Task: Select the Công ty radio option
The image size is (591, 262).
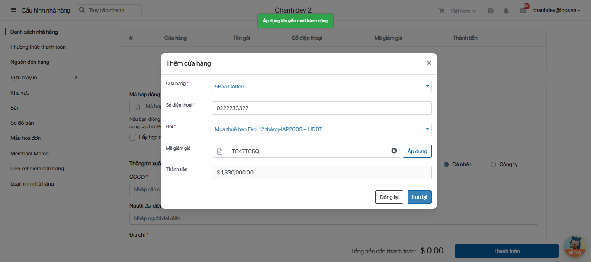Action: [493, 164]
